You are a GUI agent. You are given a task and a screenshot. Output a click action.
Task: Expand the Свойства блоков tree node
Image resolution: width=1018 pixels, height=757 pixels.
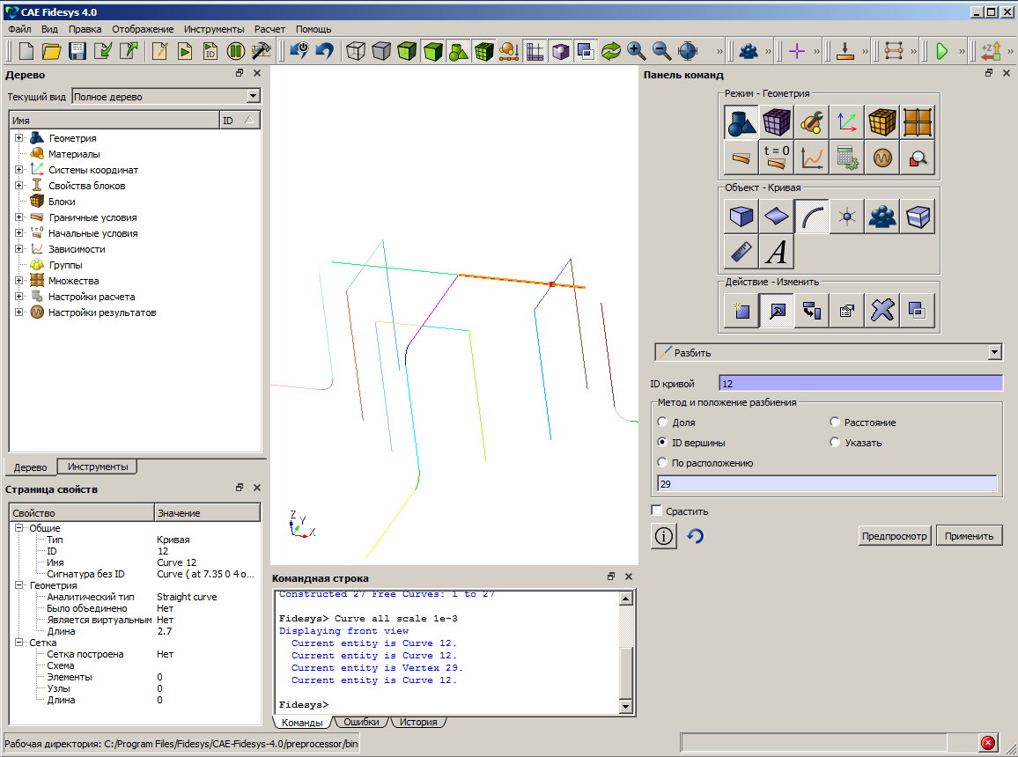pos(18,186)
